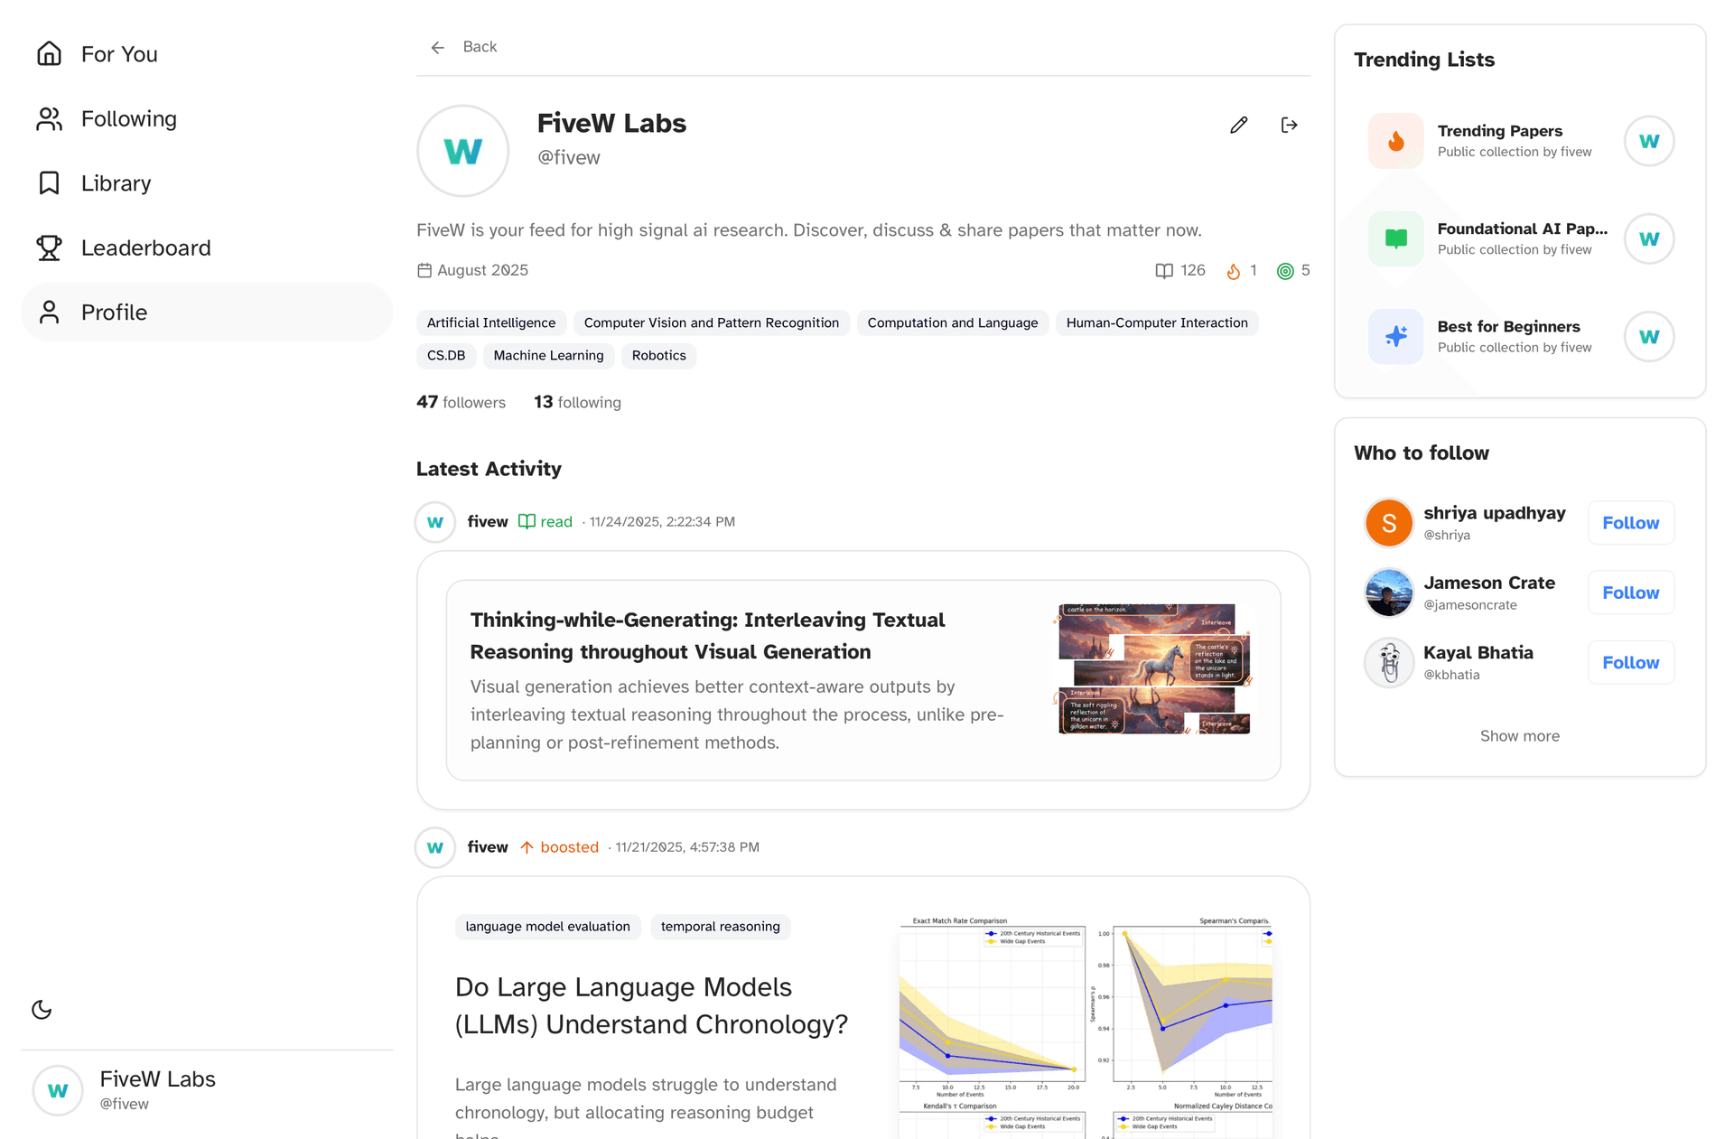This screenshot has height=1139, width=1734.
Task: Open the Library bookmark icon
Action: [x=49, y=182]
